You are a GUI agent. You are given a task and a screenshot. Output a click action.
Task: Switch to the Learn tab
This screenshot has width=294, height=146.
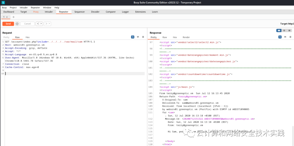point(155,12)
